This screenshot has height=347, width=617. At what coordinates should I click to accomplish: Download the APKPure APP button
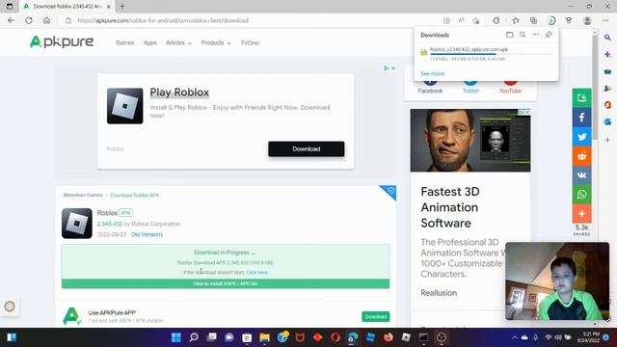375,317
